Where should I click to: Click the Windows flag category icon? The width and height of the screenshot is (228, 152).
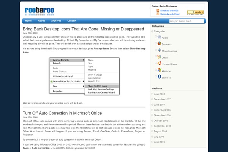pos(159,70)
